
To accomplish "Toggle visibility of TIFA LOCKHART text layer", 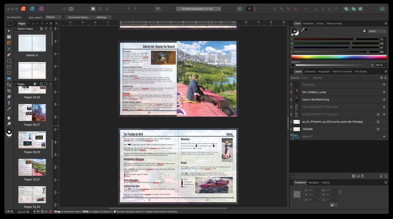I will click(x=384, y=107).
